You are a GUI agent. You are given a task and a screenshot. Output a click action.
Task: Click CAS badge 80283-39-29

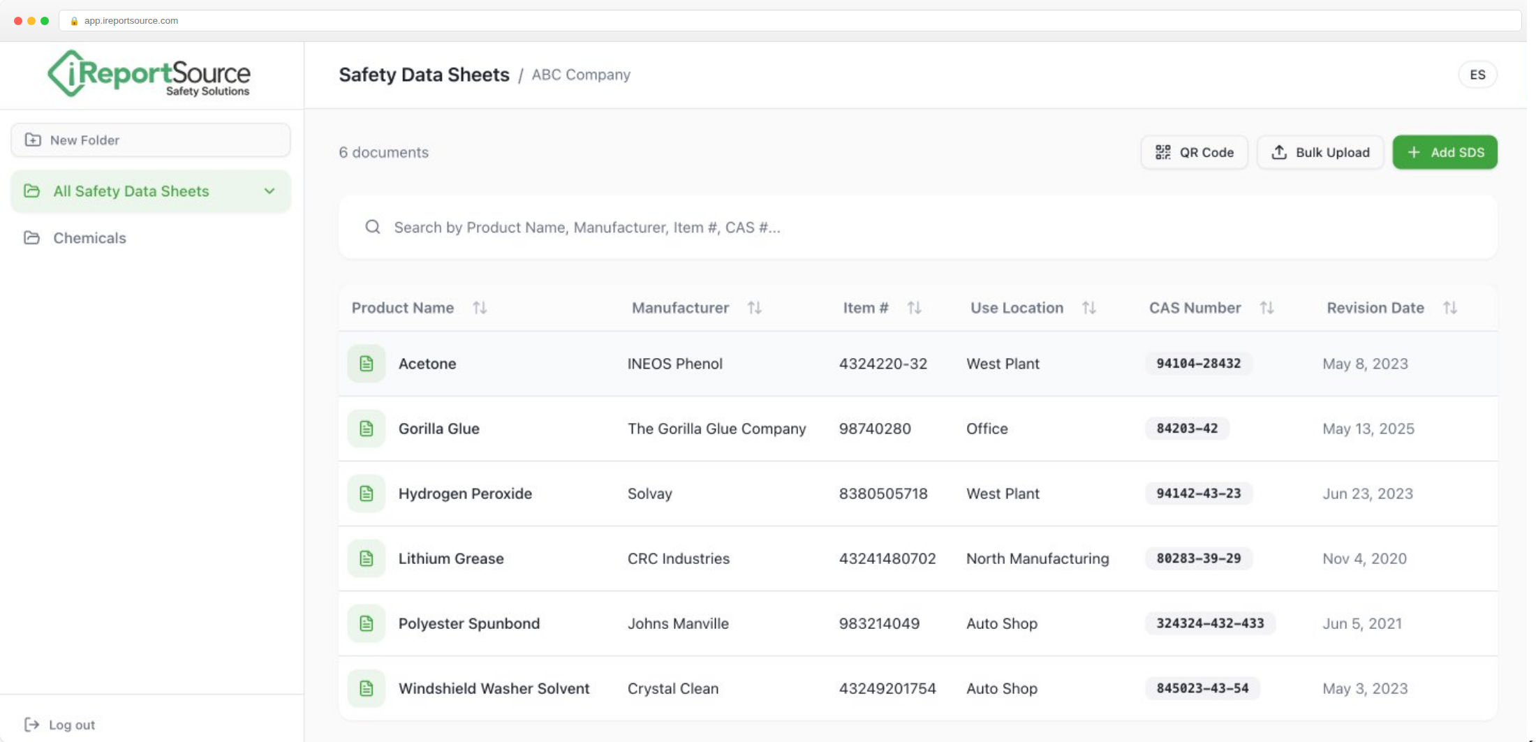[x=1198, y=558]
